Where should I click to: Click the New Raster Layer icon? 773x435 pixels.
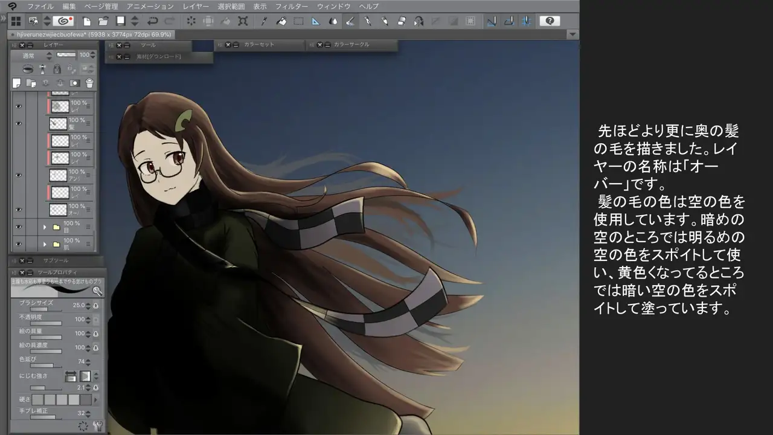[17, 83]
